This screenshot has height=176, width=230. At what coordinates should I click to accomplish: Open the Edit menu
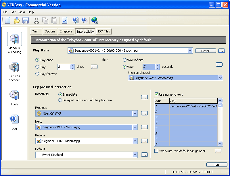tap(13, 12)
